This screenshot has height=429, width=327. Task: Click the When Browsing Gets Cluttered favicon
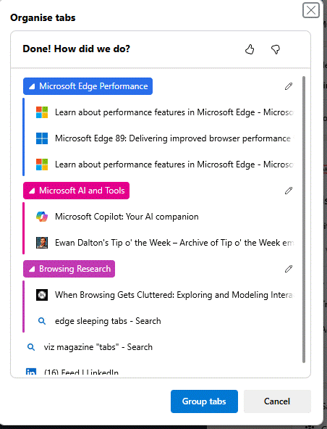coord(42,295)
